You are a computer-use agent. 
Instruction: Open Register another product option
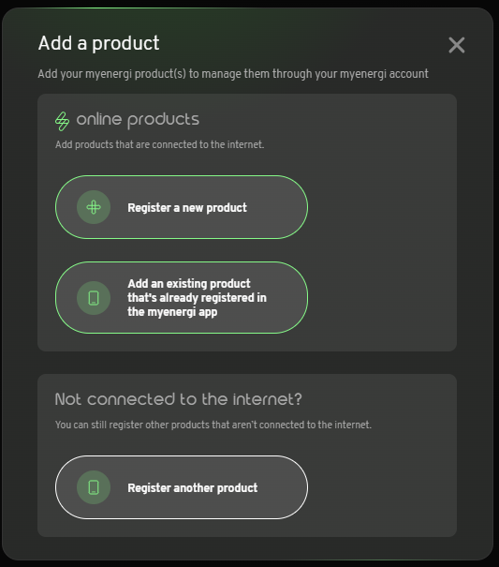point(182,487)
